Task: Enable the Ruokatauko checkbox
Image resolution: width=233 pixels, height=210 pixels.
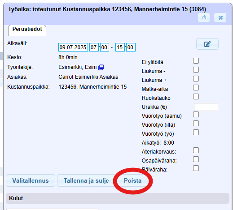Action: [196, 97]
